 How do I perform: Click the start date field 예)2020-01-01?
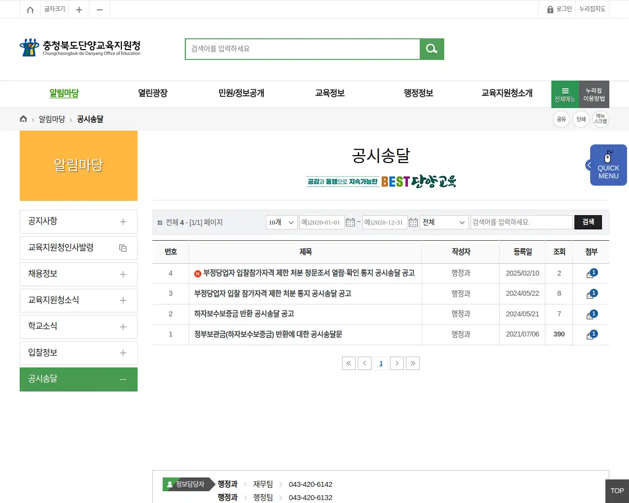tap(322, 223)
